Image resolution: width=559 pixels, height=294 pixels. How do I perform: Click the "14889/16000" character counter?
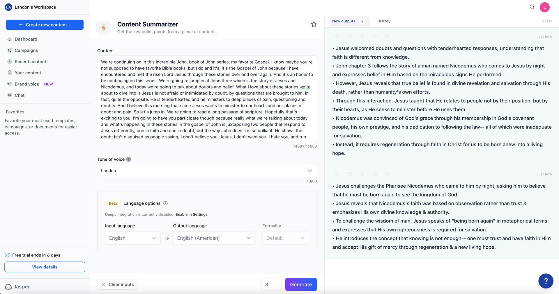[x=305, y=146]
